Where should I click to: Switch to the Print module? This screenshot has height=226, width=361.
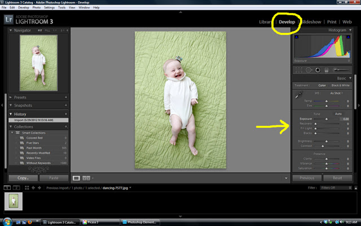coord(332,22)
